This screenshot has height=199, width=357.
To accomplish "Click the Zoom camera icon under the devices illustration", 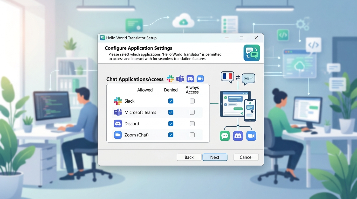I will [251, 136].
